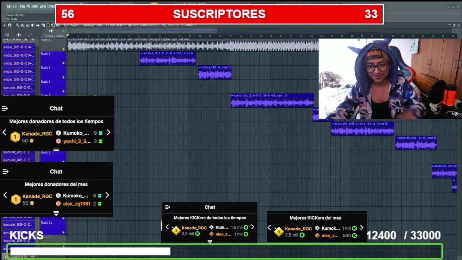The width and height of the screenshot is (462, 260).
Task: Select the buena shit 06-57-08_Insert 10 clip
Action: click(272, 101)
